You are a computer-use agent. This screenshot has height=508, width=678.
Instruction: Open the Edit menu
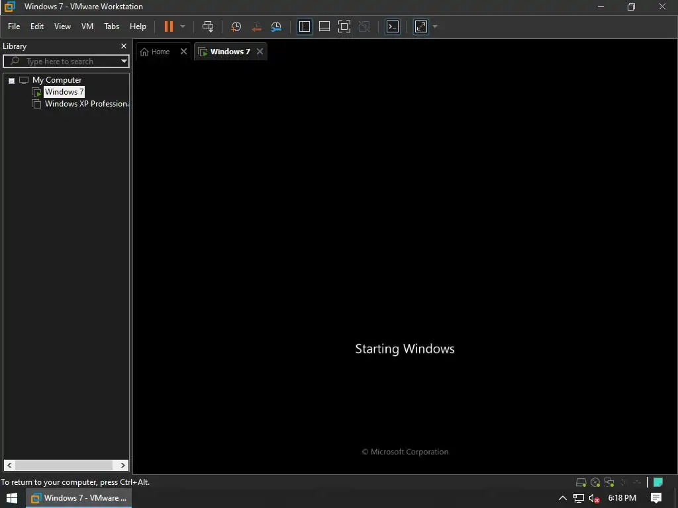37,26
